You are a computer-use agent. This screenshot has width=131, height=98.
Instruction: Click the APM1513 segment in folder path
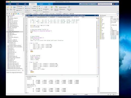(x=65, y=14)
